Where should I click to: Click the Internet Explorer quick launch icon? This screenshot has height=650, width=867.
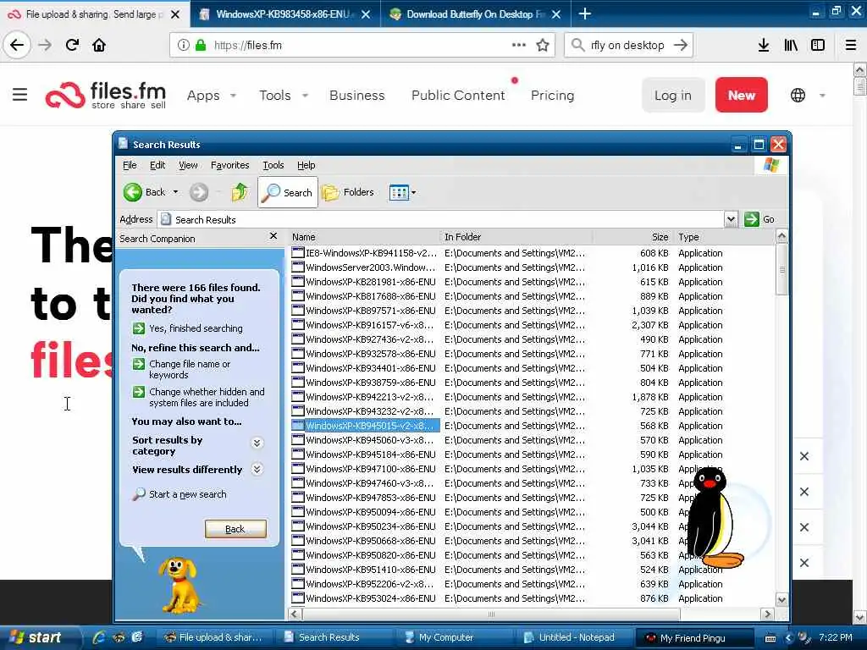pos(99,637)
